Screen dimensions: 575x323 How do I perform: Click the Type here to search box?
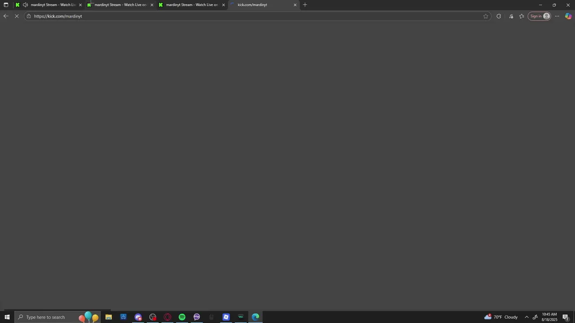57,317
